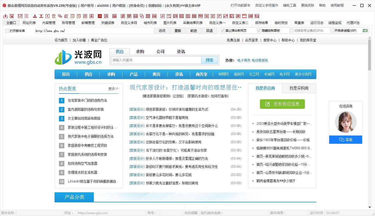Image resolution: width=375 pixels, height=216 pixels.
Task: Click the POST toolbar icon
Action: (200, 16)
